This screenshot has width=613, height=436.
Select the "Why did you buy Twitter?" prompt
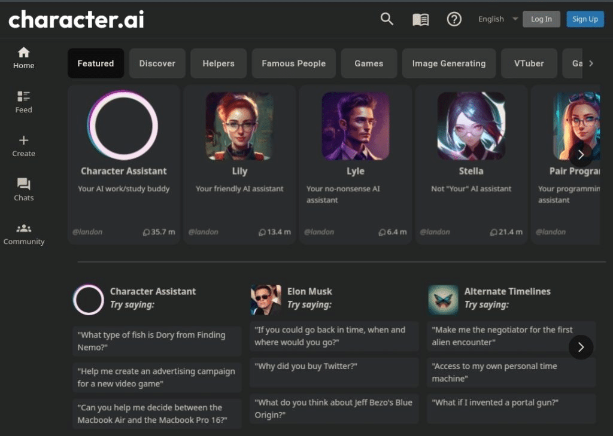(334, 366)
